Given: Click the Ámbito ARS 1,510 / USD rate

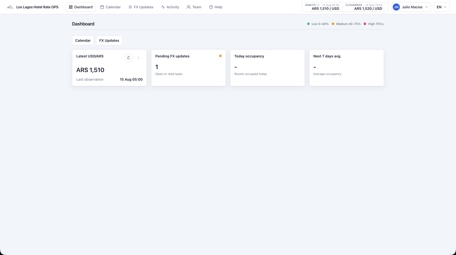Looking at the screenshot, I should click(325, 9).
